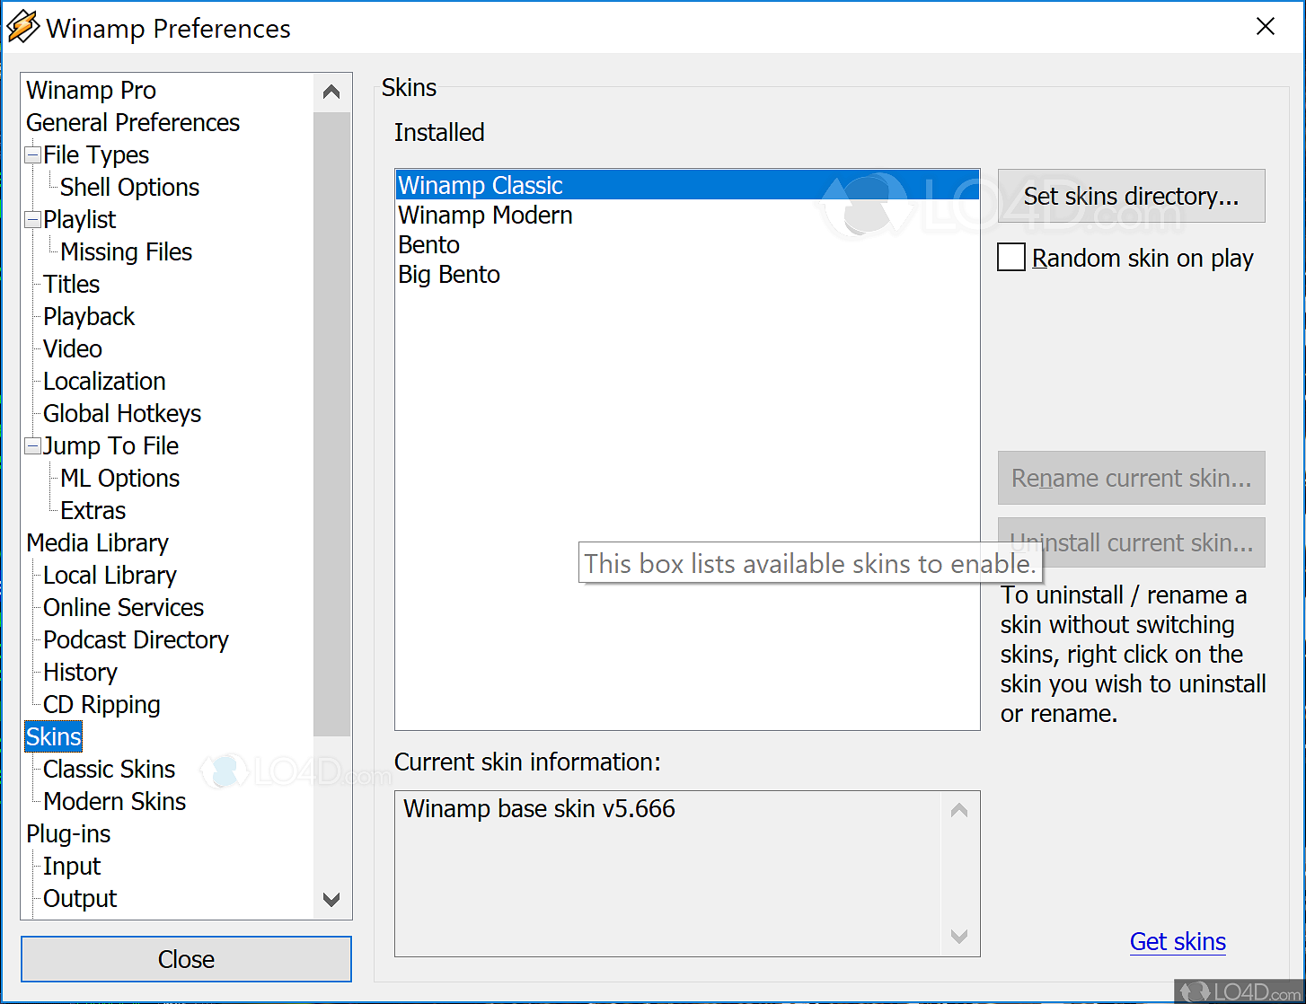Collapse the Playlist tree node
Screen dimensions: 1306x1004
click(33, 220)
